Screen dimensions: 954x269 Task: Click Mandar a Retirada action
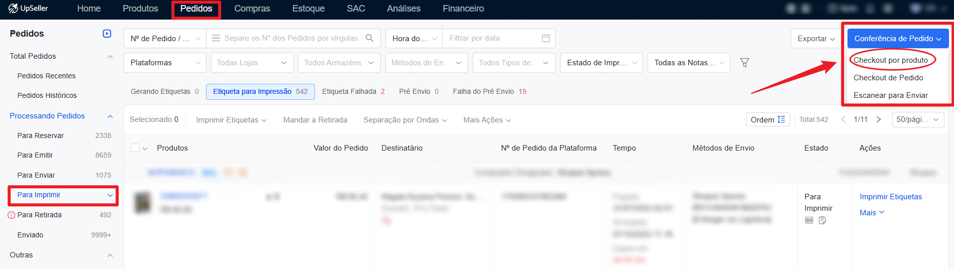coord(315,120)
